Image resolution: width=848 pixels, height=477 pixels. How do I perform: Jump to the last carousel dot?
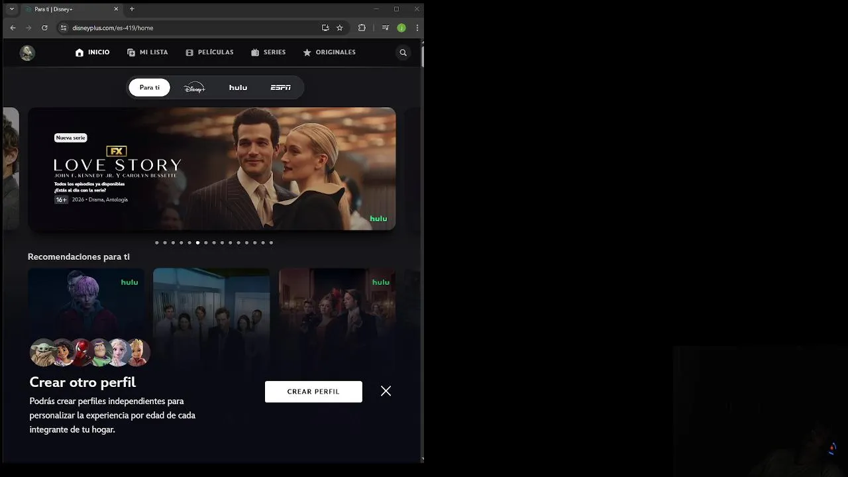point(271,242)
